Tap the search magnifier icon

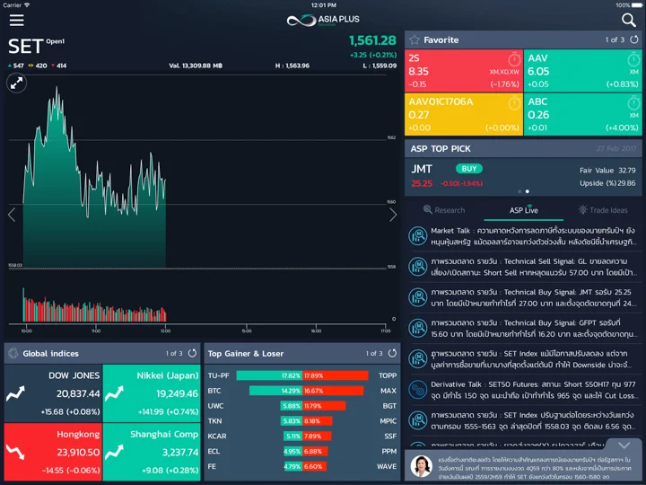629,20
